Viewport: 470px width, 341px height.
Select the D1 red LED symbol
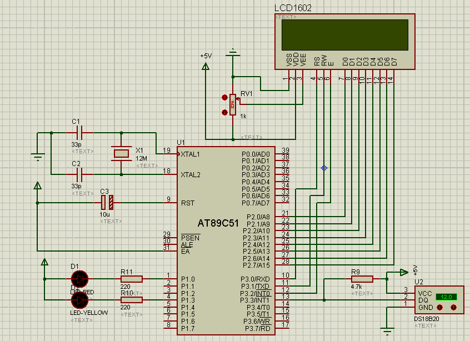pyautogui.click(x=80, y=279)
